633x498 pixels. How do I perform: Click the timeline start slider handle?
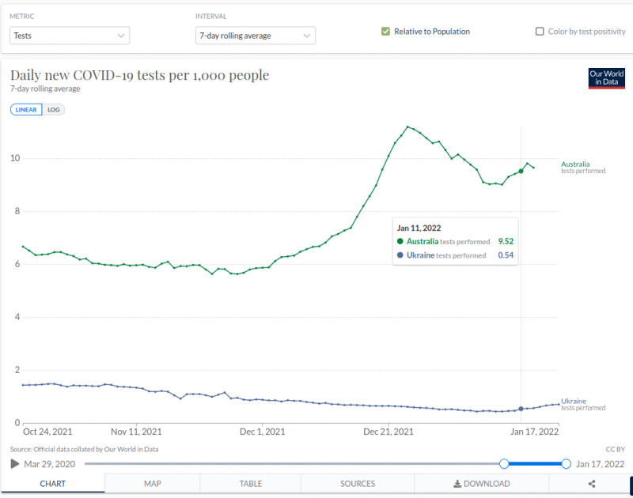point(504,464)
